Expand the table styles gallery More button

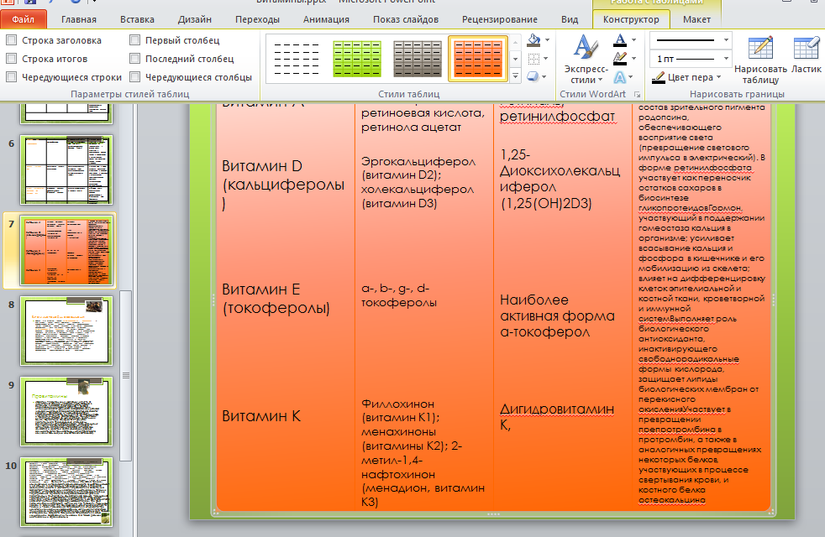point(516,76)
